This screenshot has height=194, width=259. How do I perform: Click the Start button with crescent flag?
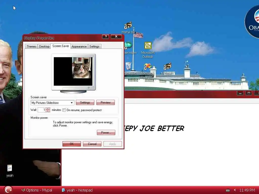point(8,190)
